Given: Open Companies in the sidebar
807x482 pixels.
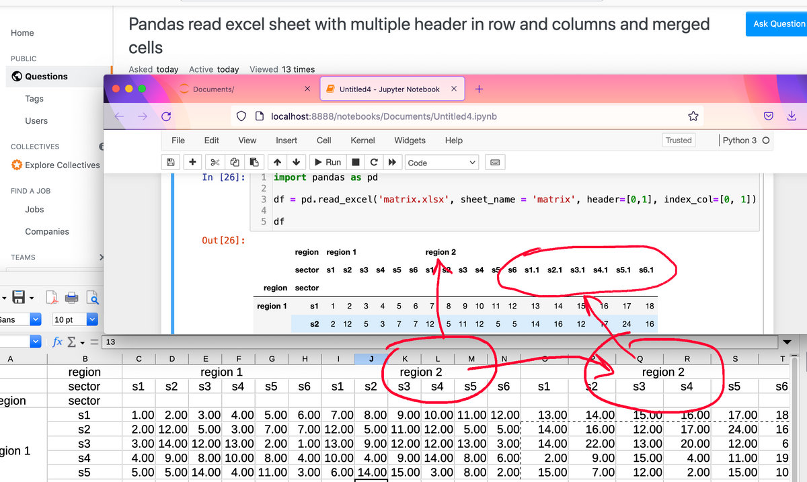Looking at the screenshot, I should pyautogui.click(x=47, y=232).
